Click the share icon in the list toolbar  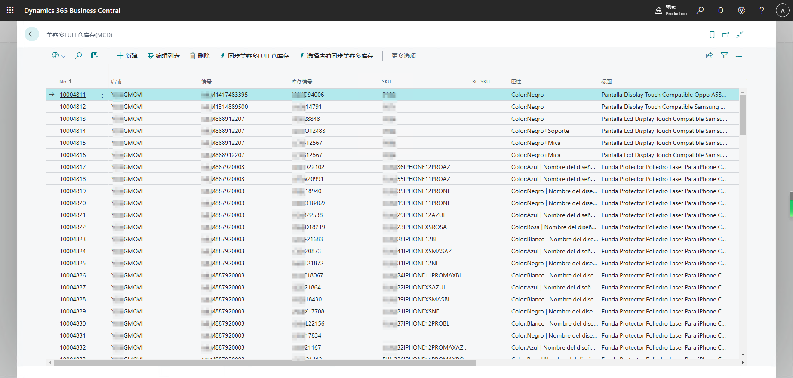click(710, 56)
